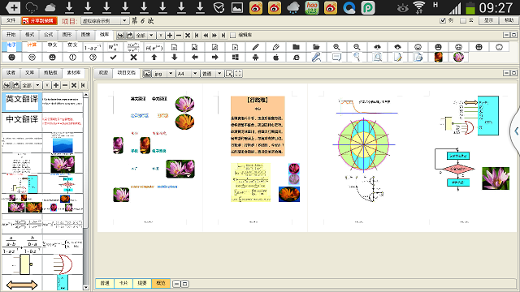Click the checkmark symbol icon

click(x=113, y=58)
